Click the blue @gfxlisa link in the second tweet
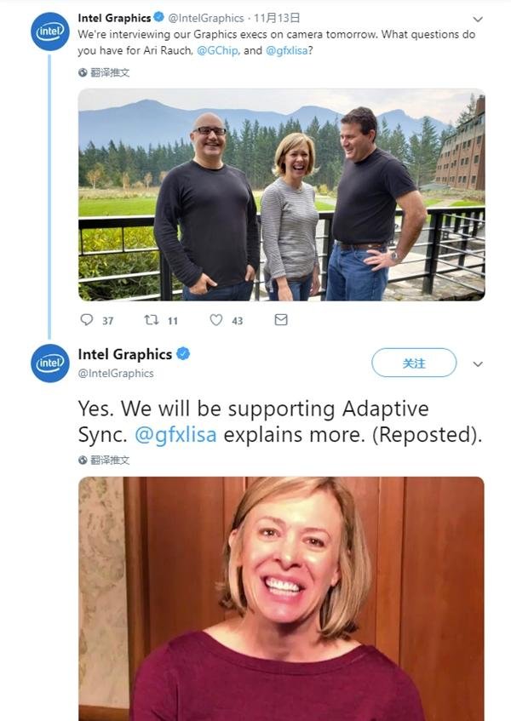This screenshot has width=511, height=721. tap(175, 434)
